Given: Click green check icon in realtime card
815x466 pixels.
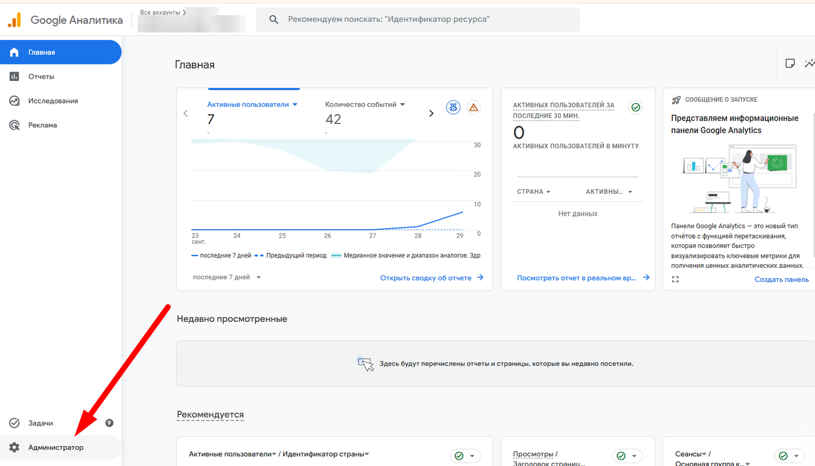Looking at the screenshot, I should click(636, 107).
